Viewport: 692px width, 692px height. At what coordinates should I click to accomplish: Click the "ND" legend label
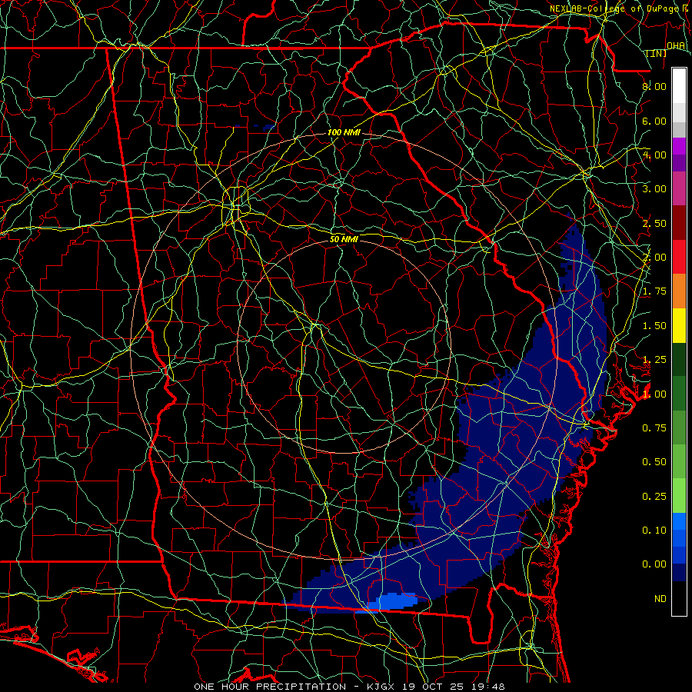point(660,599)
